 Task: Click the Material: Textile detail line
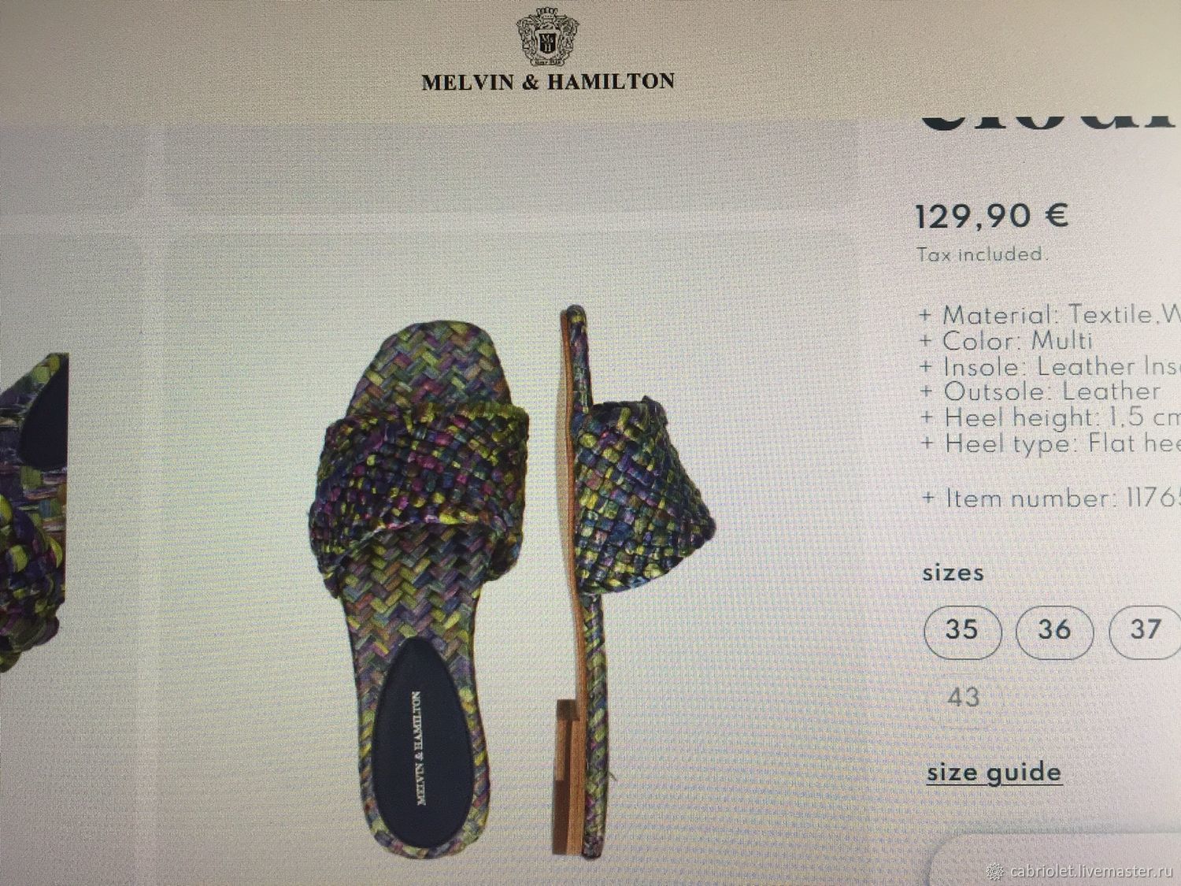pos(1050,315)
